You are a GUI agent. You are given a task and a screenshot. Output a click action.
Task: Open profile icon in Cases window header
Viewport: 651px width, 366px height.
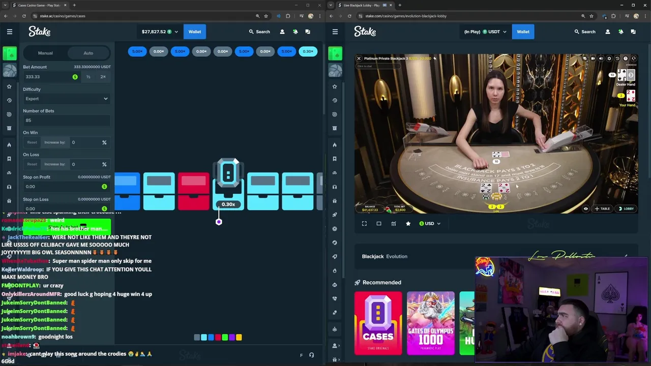pos(282,32)
